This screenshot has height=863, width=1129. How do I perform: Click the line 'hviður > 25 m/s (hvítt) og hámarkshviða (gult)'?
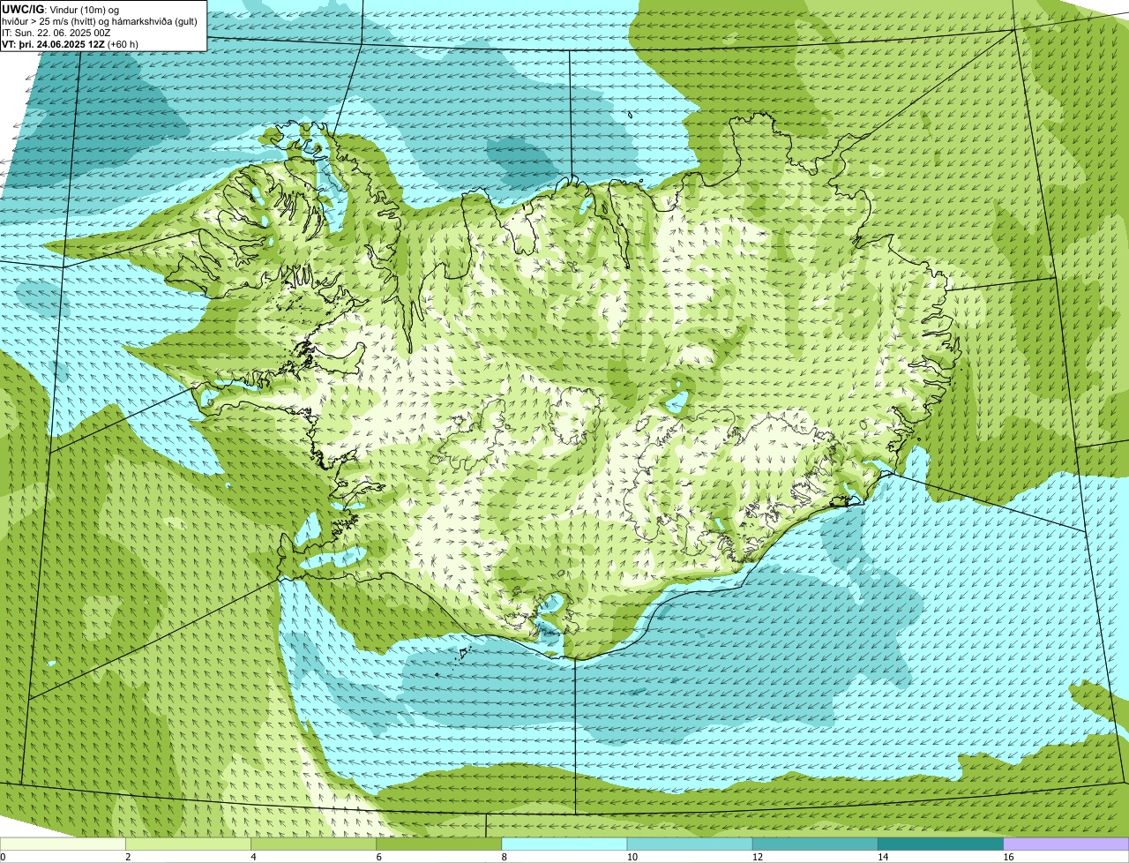pyautogui.click(x=100, y=20)
